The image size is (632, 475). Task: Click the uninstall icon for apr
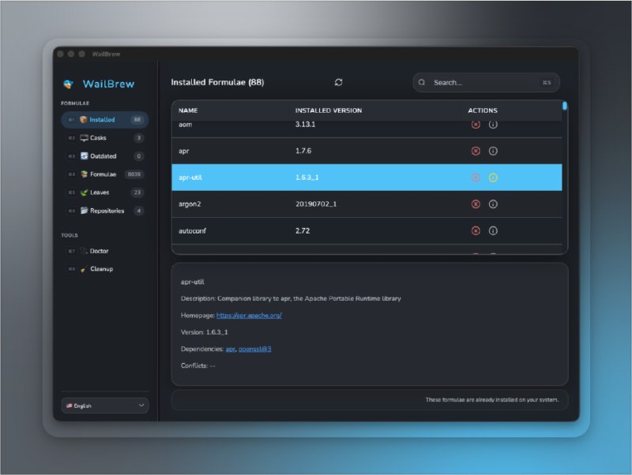(476, 151)
